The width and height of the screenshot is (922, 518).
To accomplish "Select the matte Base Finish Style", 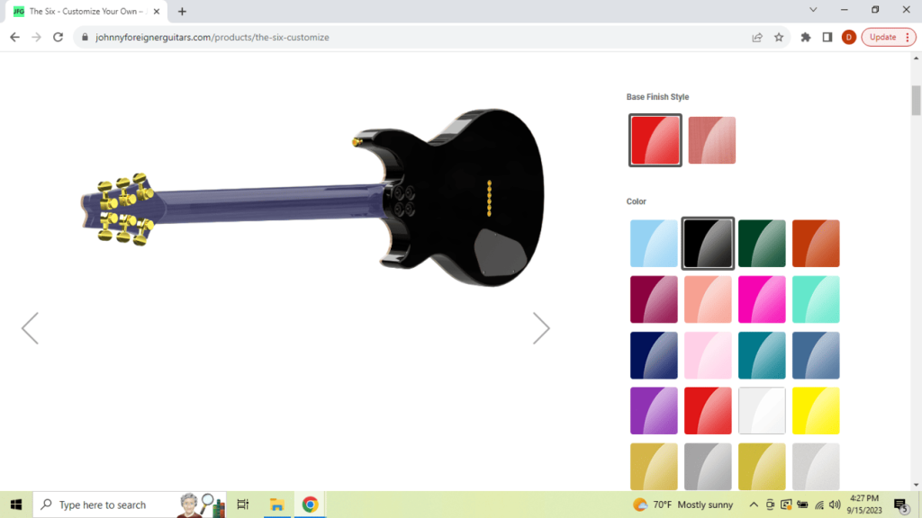I will [711, 140].
